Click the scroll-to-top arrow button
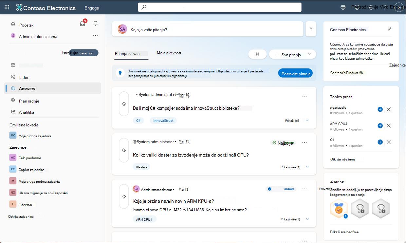The width and height of the screenshot is (406, 243). tap(311, 29)
